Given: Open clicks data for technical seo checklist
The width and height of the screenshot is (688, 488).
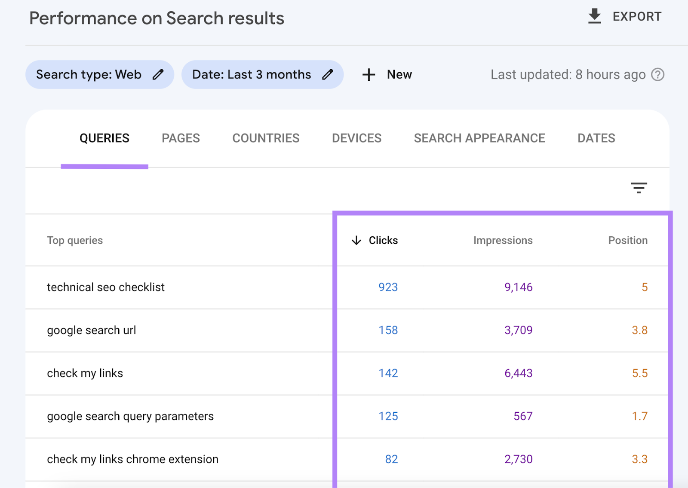Looking at the screenshot, I should pos(387,287).
